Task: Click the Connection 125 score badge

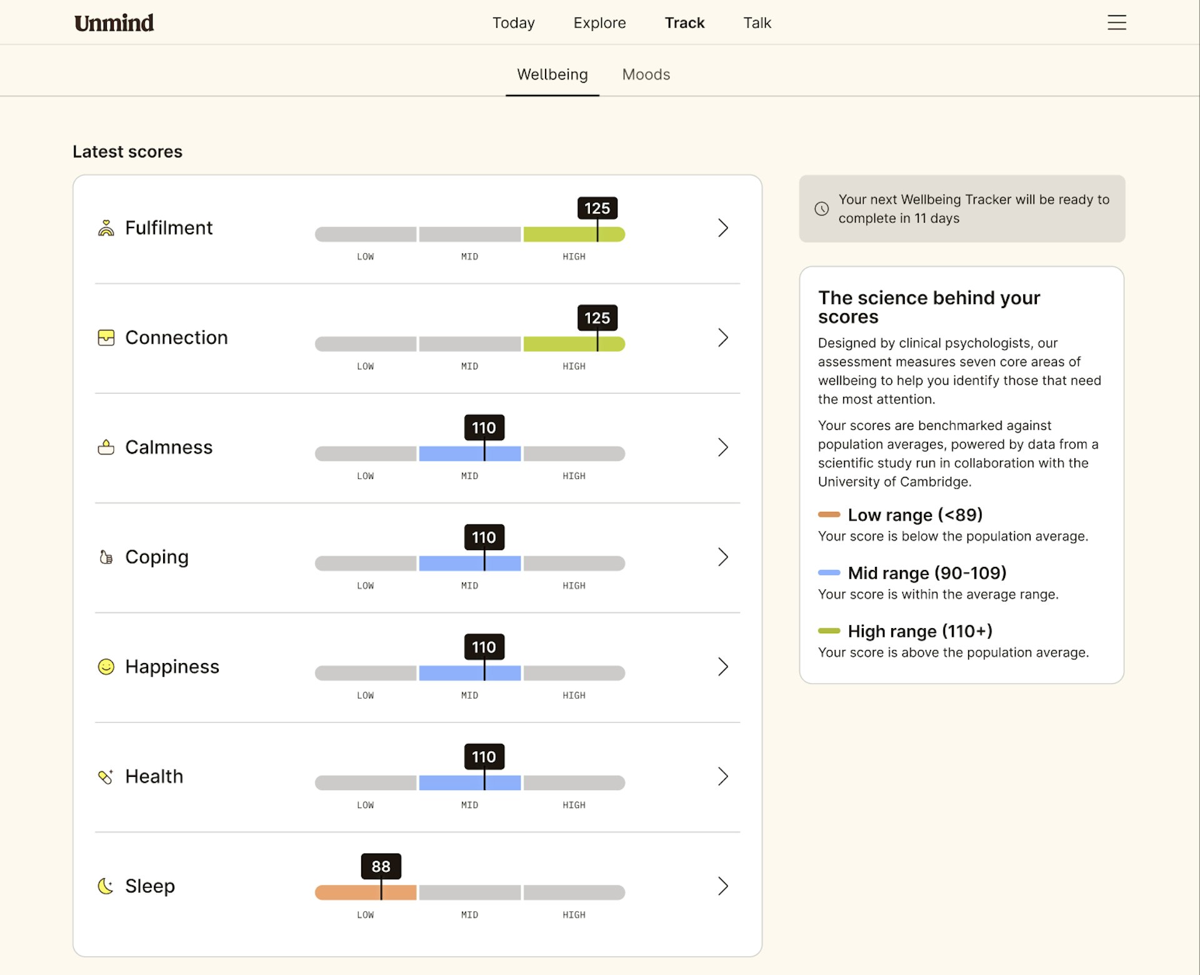Action: pos(597,318)
